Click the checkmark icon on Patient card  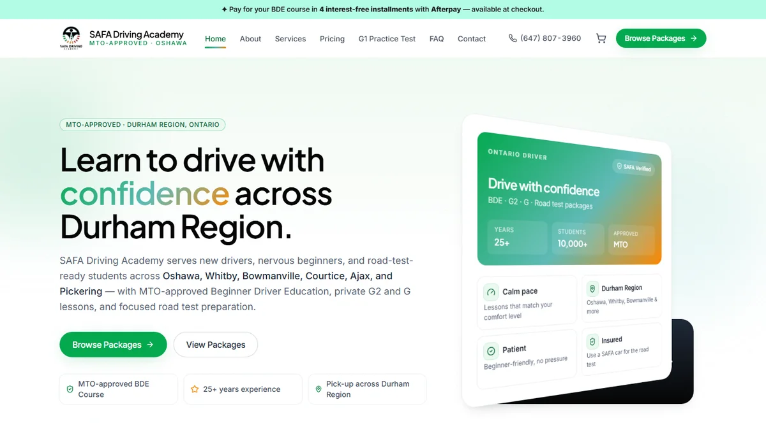click(x=491, y=350)
